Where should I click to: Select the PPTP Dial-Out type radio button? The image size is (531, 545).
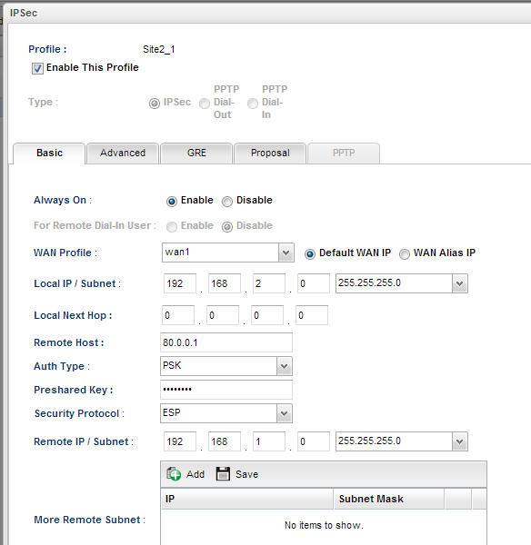pyautogui.click(x=205, y=104)
